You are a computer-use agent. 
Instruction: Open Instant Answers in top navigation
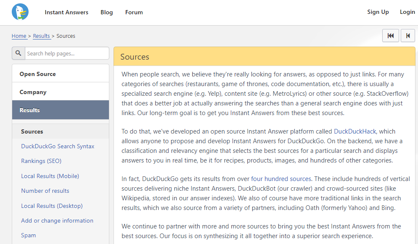(66, 12)
